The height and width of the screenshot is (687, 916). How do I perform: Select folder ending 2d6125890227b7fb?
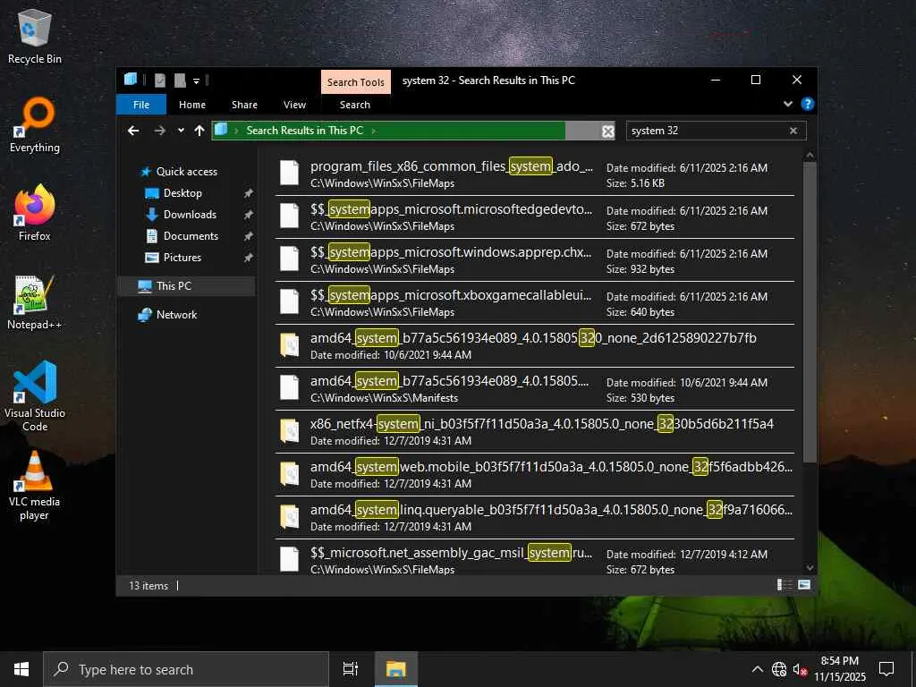click(x=535, y=346)
